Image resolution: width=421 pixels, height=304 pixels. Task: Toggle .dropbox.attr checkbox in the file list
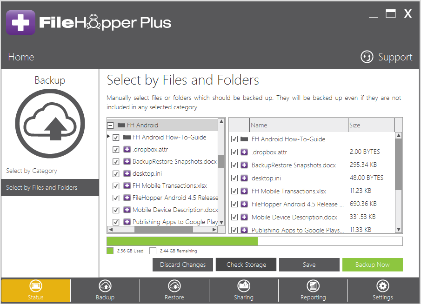[x=234, y=152]
